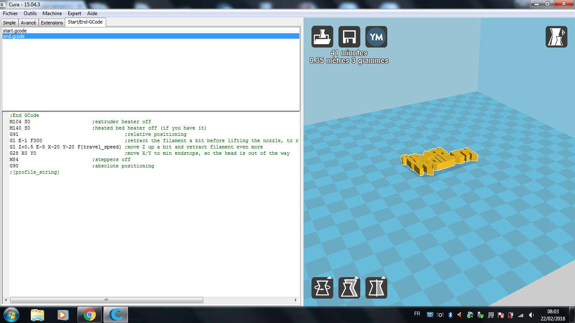Screen dimensions: 575x323
Task: Open the Fichier menu
Action: coord(11,13)
